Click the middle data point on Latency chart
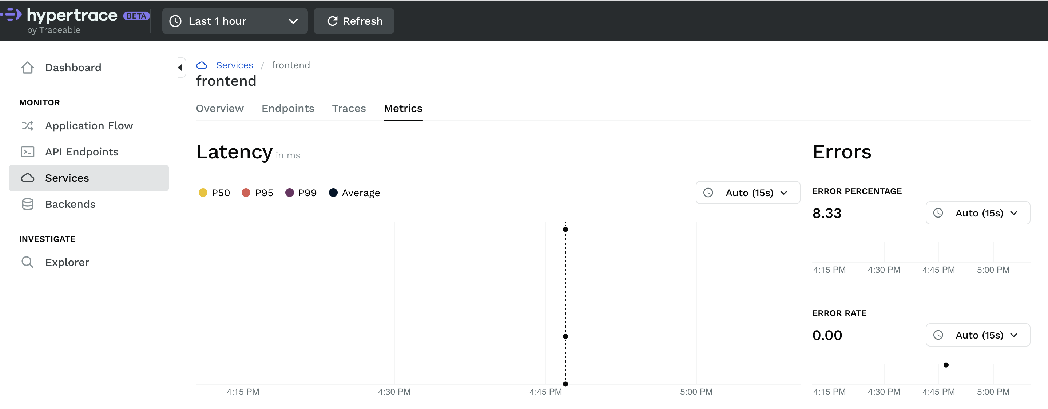The image size is (1048, 409). coord(565,336)
